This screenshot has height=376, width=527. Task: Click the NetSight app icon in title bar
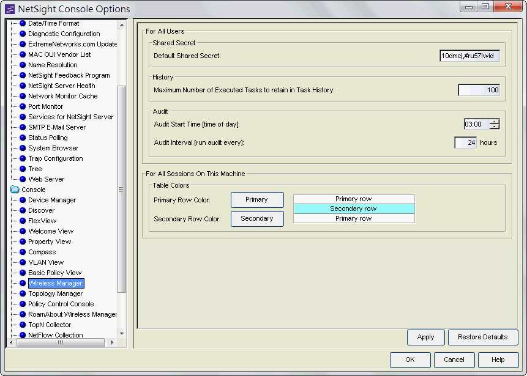tap(10, 9)
